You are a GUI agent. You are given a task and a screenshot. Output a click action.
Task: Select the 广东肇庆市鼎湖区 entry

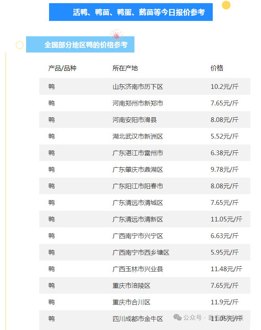pos(138,169)
